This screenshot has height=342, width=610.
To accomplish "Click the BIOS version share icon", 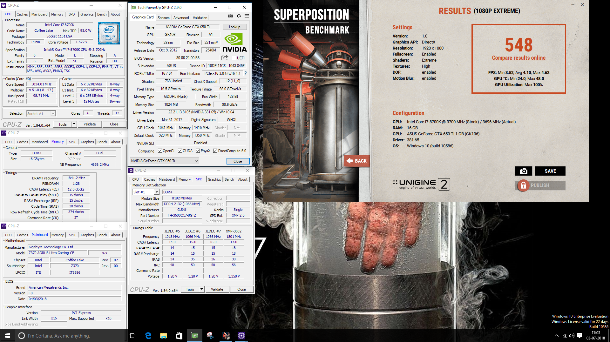I will click(x=225, y=58).
